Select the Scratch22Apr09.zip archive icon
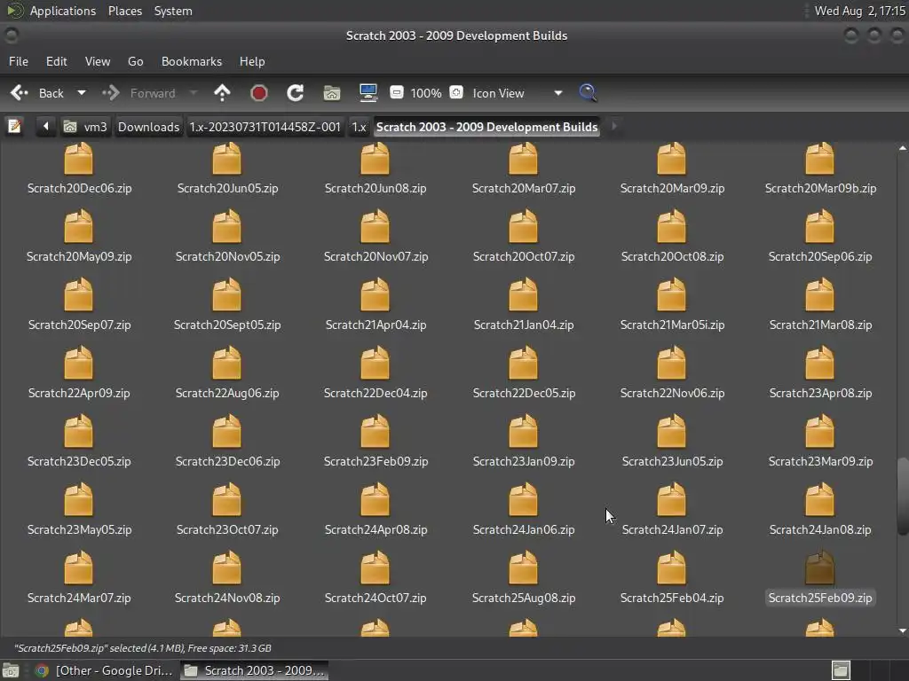The height and width of the screenshot is (681, 909). click(79, 363)
